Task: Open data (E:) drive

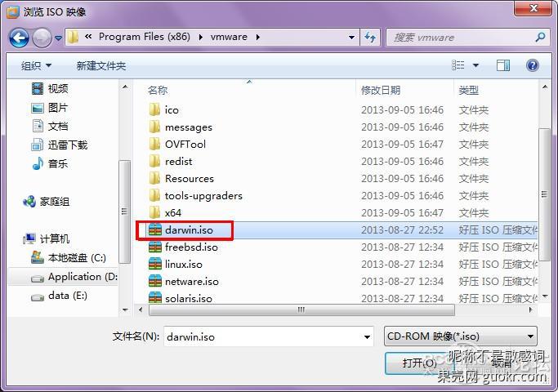Action: [59, 296]
